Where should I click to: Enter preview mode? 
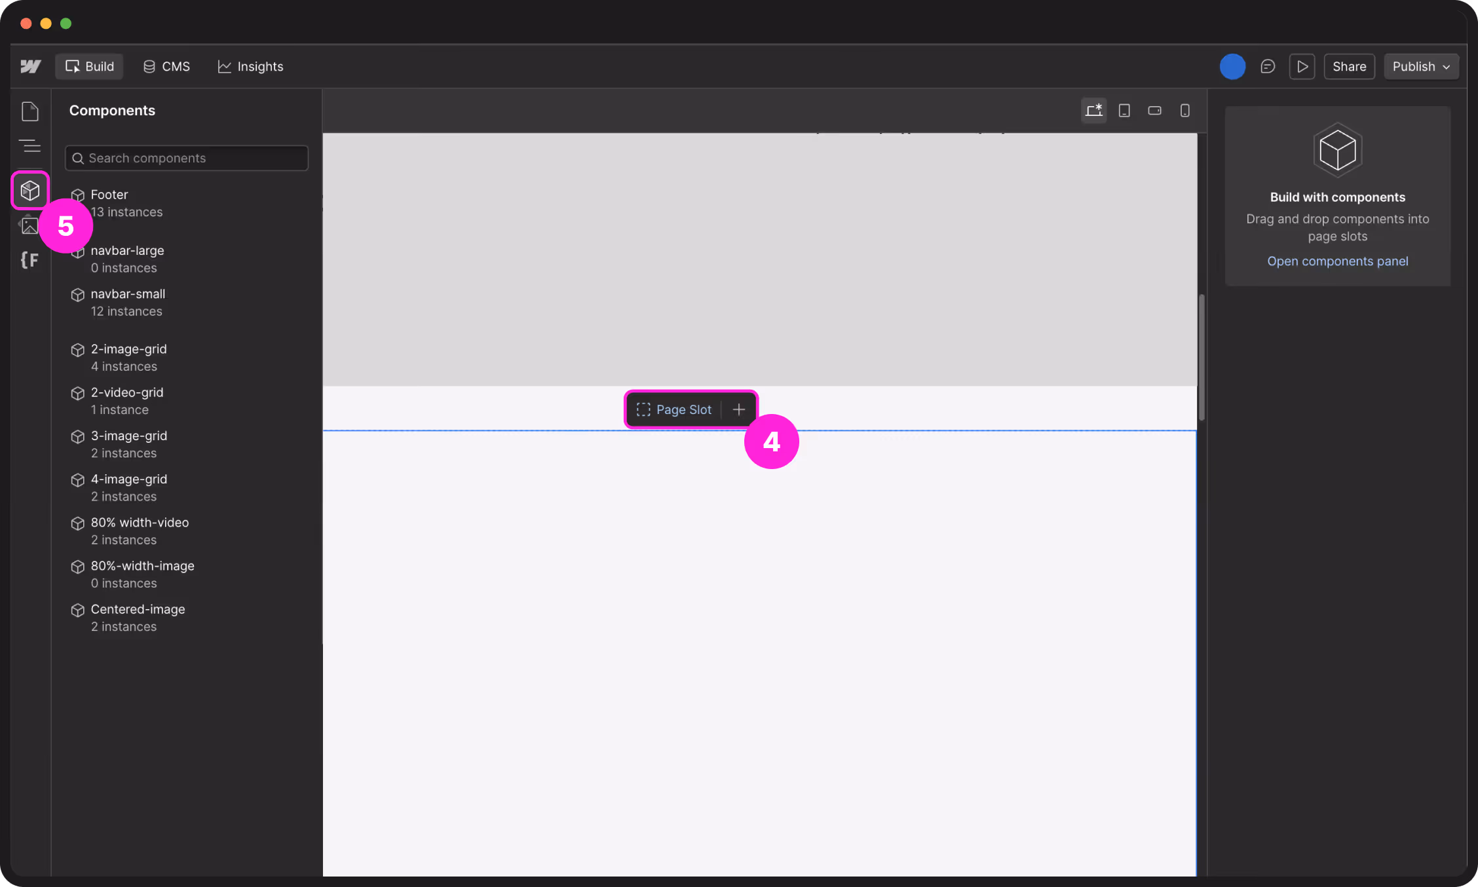point(1302,66)
